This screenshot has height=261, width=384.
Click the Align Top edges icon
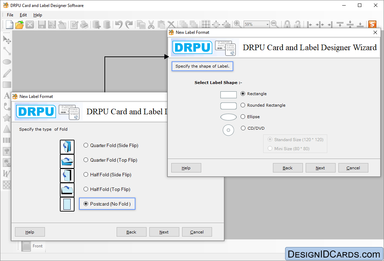click(x=340, y=24)
